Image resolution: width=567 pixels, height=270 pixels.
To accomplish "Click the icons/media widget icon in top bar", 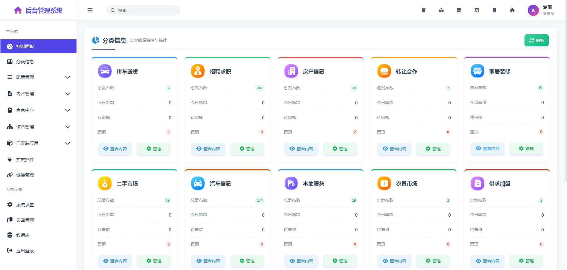I will tap(477, 10).
